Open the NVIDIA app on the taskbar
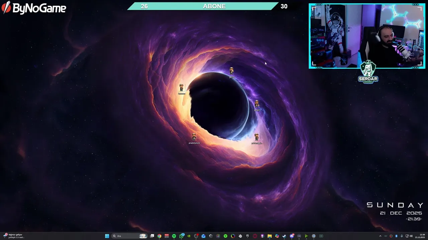Viewport: 428px width, 240px height. pos(189,236)
